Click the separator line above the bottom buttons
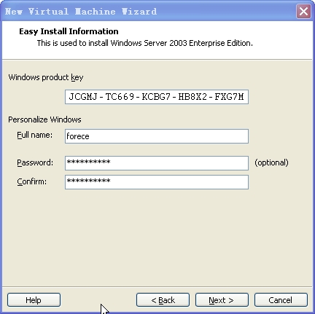 coord(157,287)
